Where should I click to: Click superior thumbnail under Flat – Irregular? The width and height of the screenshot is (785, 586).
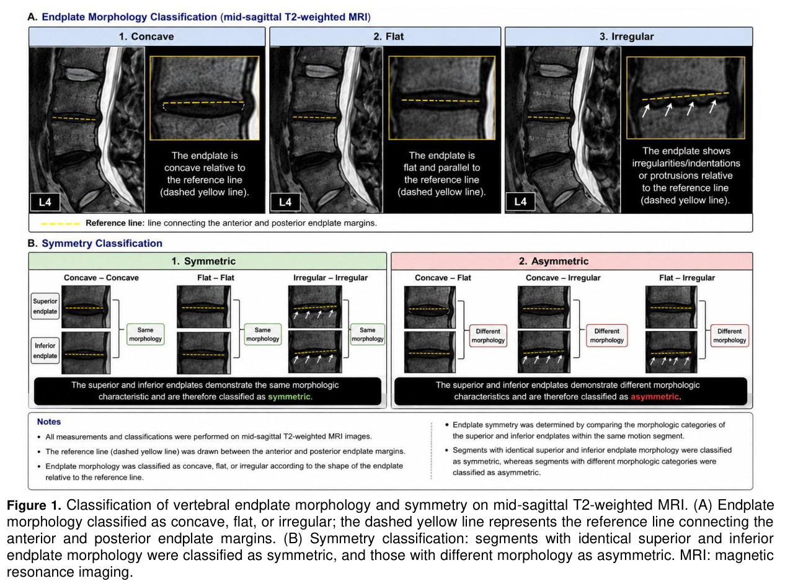(672, 307)
